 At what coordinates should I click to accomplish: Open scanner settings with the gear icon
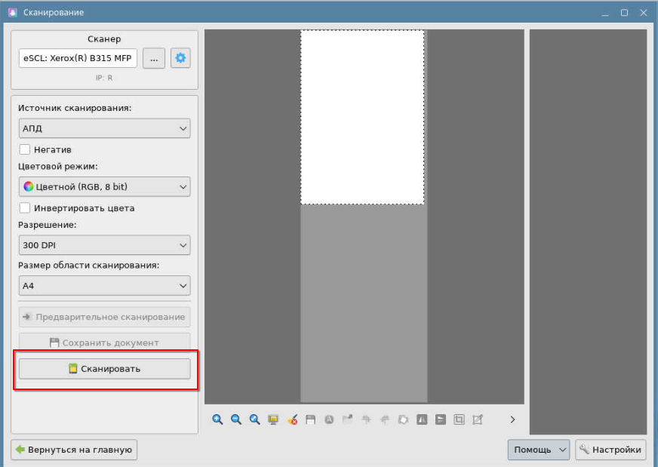coord(180,58)
